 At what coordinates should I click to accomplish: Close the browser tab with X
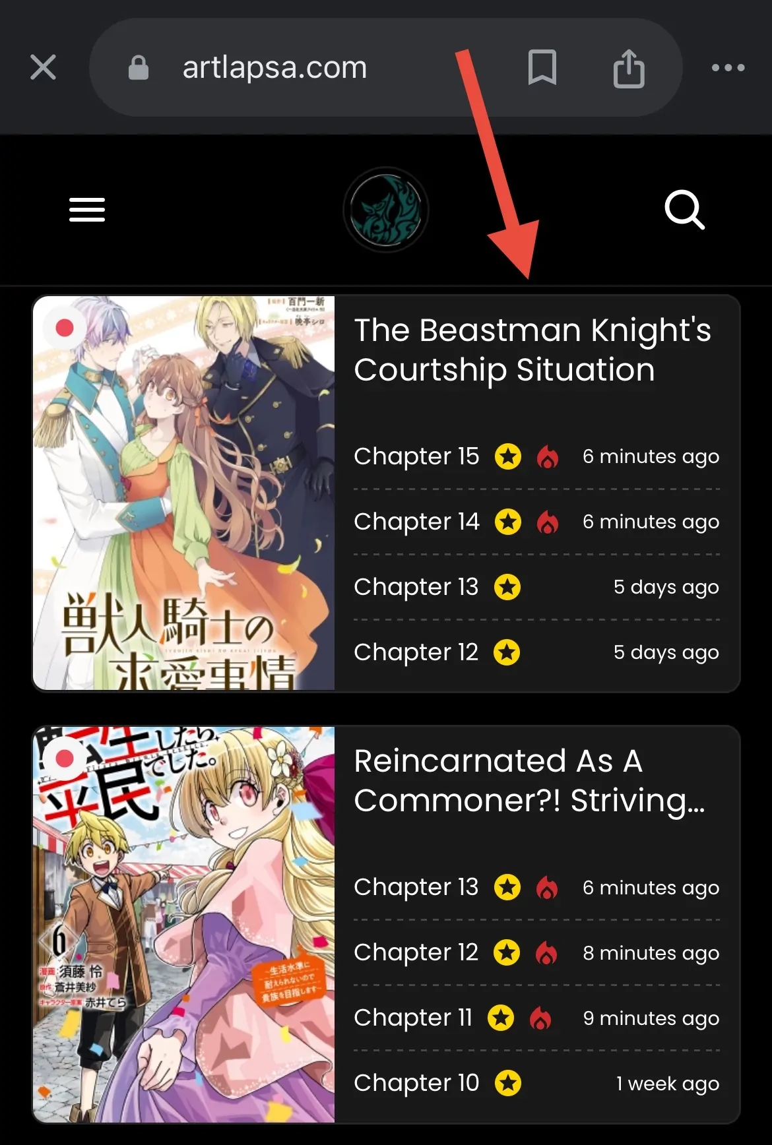click(44, 67)
